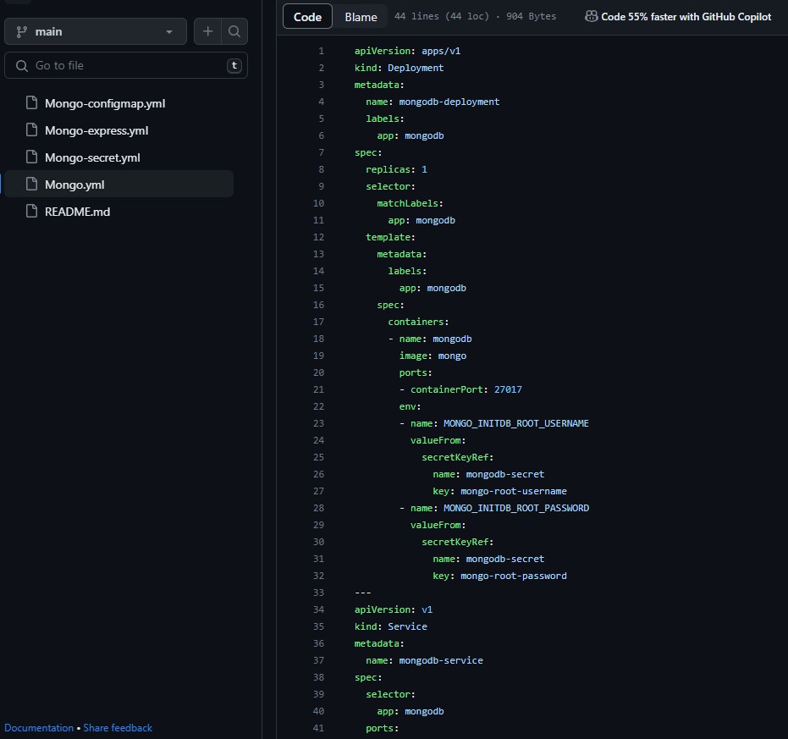Viewport: 788px width, 739px height.
Task: Select Mongo-secret.yml in the file list
Action: [92, 157]
